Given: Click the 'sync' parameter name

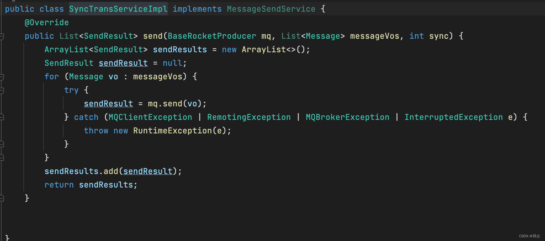Looking at the screenshot, I should pyautogui.click(x=439, y=36).
